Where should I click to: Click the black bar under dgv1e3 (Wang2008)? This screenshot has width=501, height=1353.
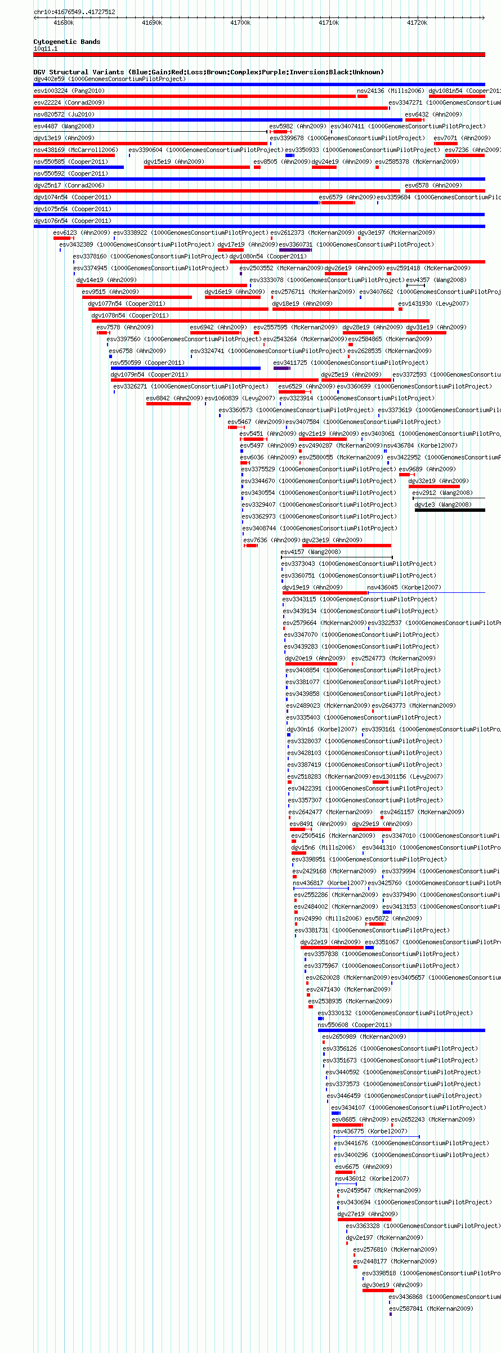point(450,510)
